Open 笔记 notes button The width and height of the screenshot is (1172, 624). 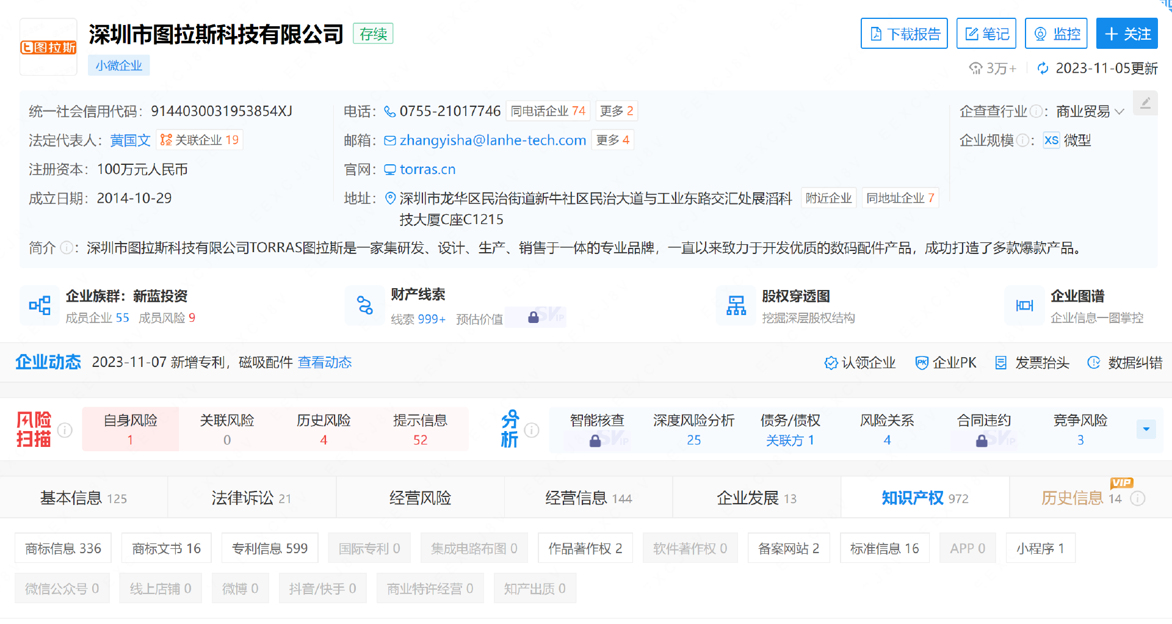coord(986,34)
